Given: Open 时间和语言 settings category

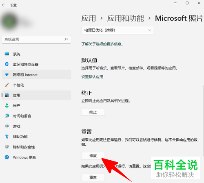Looking at the screenshot, I should coord(36,116).
